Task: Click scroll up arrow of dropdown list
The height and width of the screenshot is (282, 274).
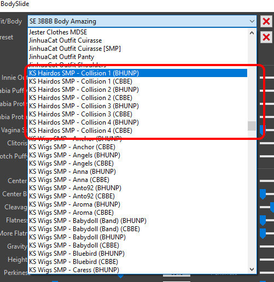Action: click(x=252, y=33)
